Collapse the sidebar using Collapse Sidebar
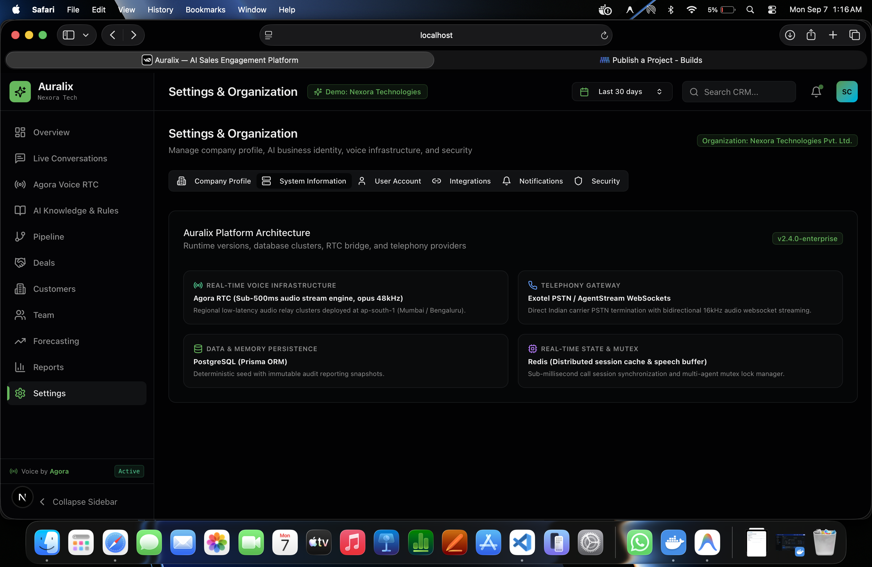872x567 pixels. coord(78,502)
